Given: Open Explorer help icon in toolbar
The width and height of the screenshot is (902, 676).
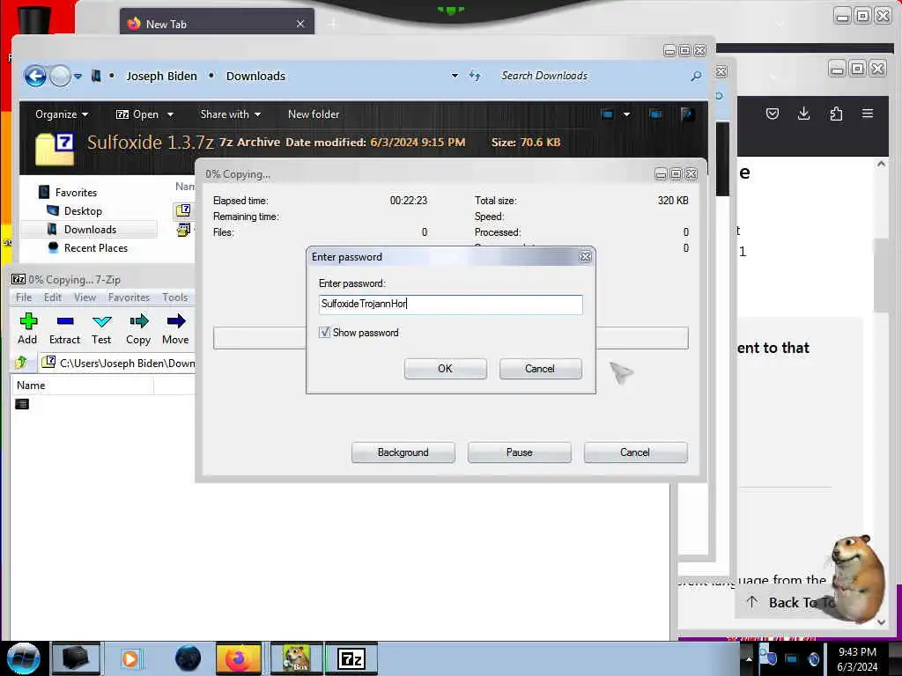Looking at the screenshot, I should [x=687, y=114].
